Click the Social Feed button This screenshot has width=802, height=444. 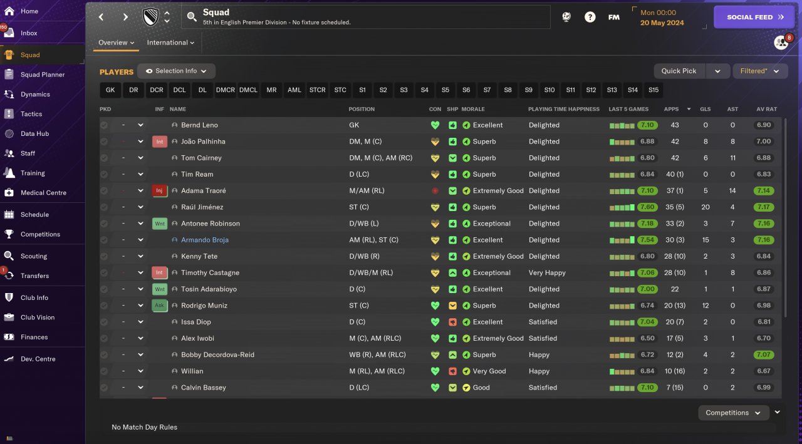point(754,18)
